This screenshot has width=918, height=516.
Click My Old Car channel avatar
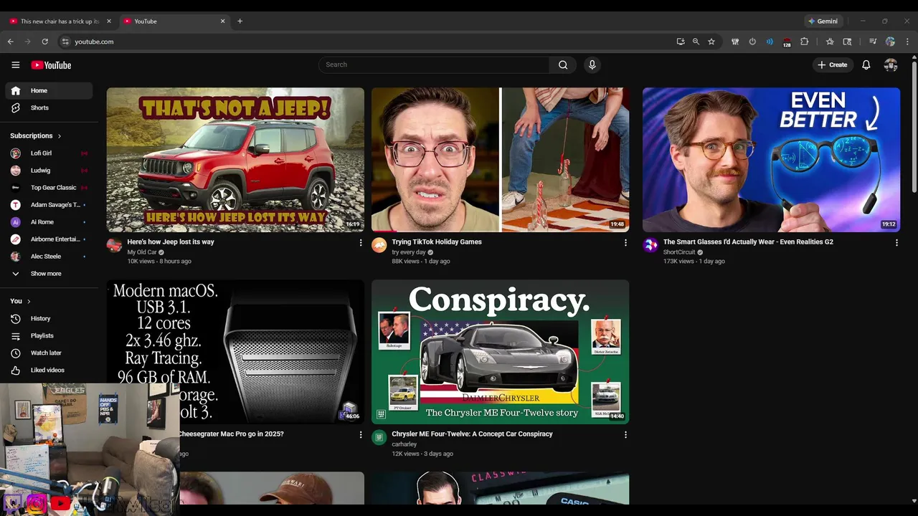tap(114, 246)
